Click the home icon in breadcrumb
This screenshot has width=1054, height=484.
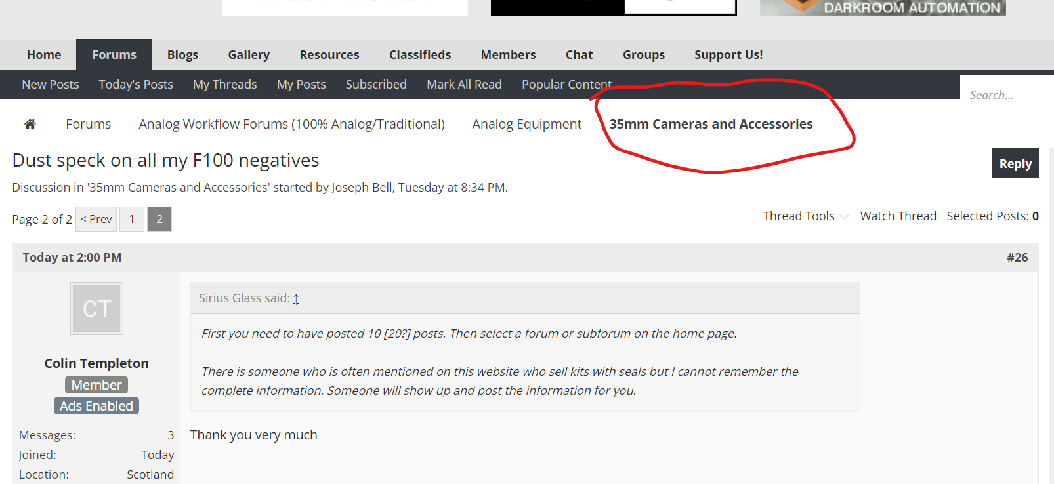tap(30, 124)
